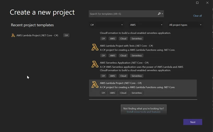213x132 pixels.
Task: Click Next button
Action: coord(193,122)
